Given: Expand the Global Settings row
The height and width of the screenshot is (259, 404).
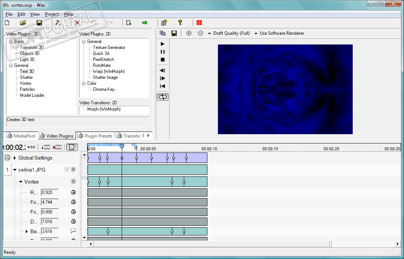Looking at the screenshot, I should (15, 158).
